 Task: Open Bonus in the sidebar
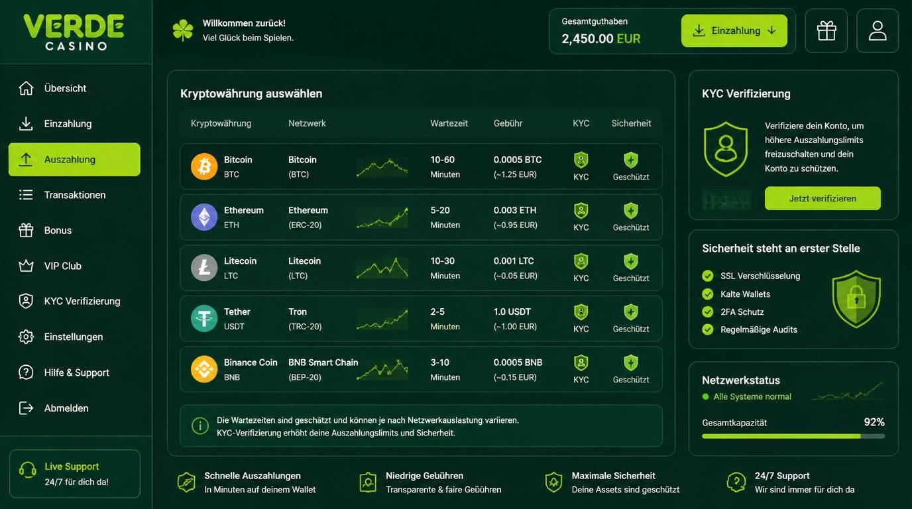click(x=74, y=231)
